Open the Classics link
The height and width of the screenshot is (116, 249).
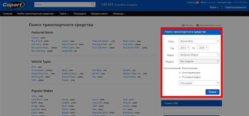pyautogui.click(x=35, y=38)
